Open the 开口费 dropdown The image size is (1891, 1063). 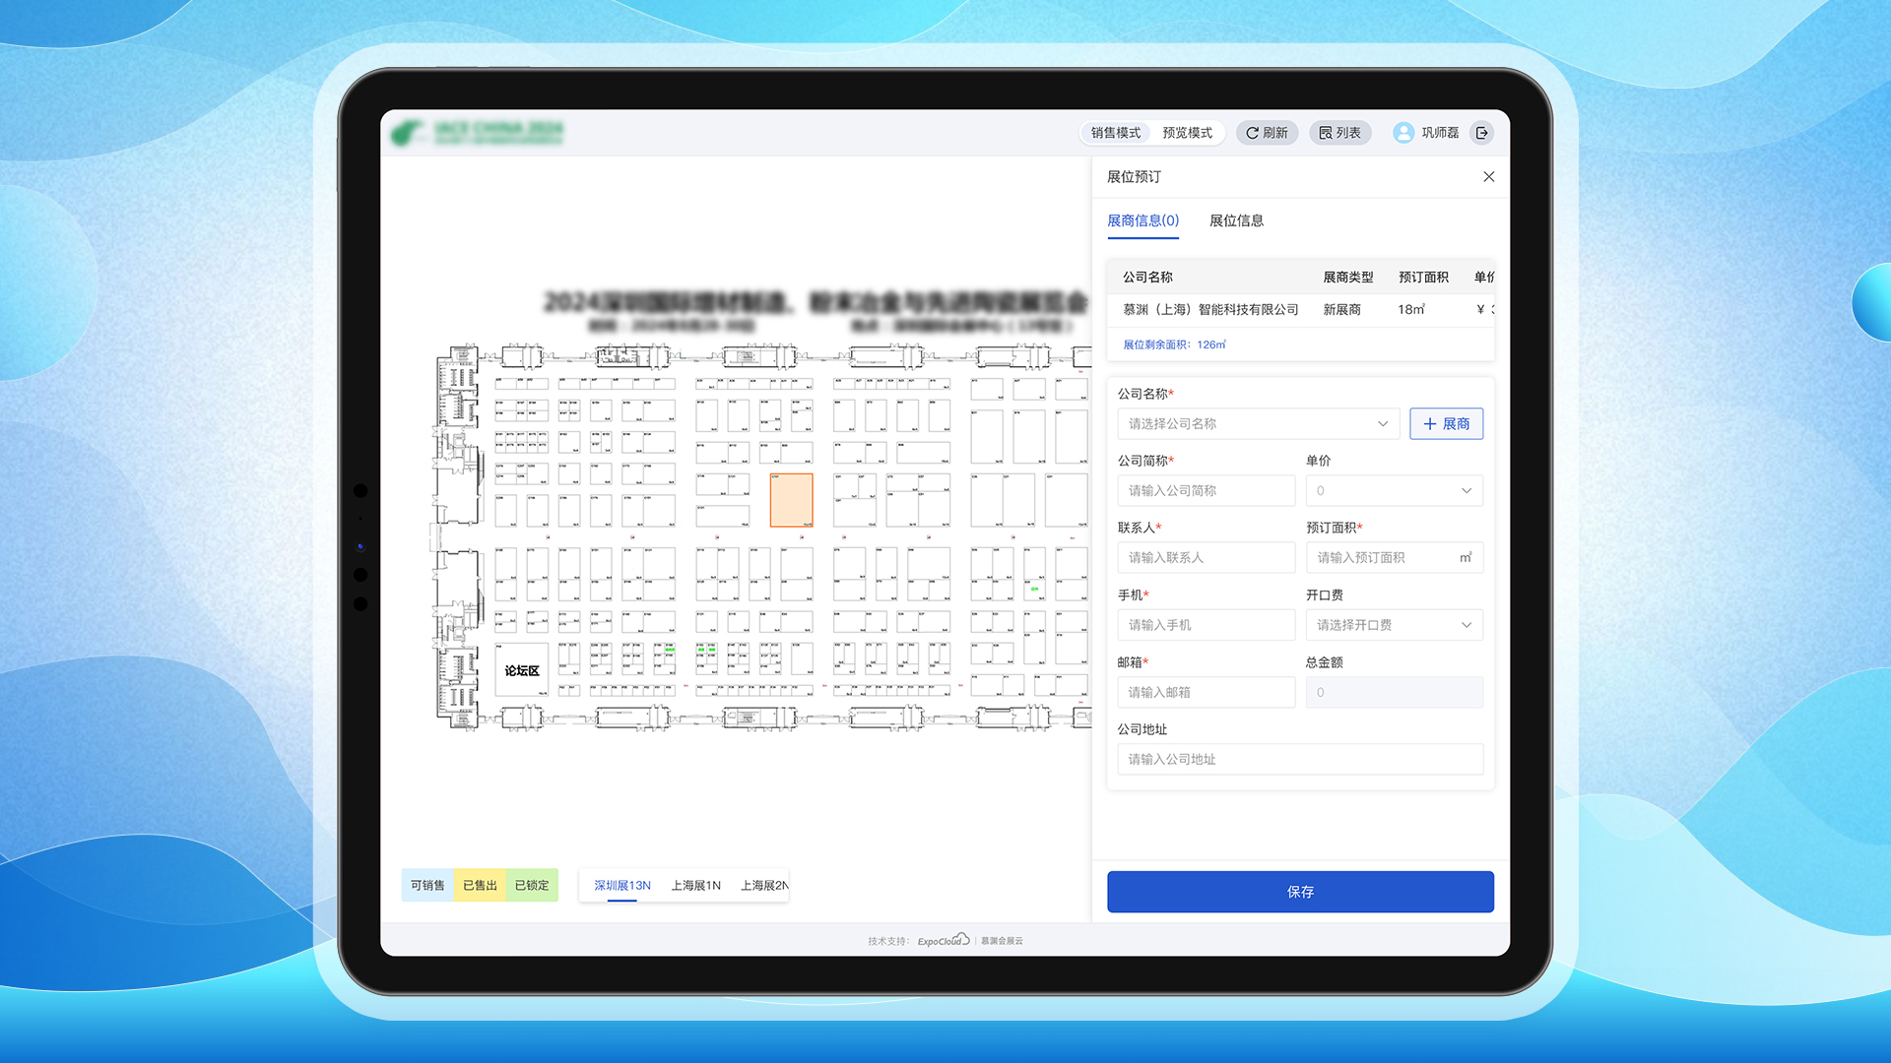[1394, 625]
